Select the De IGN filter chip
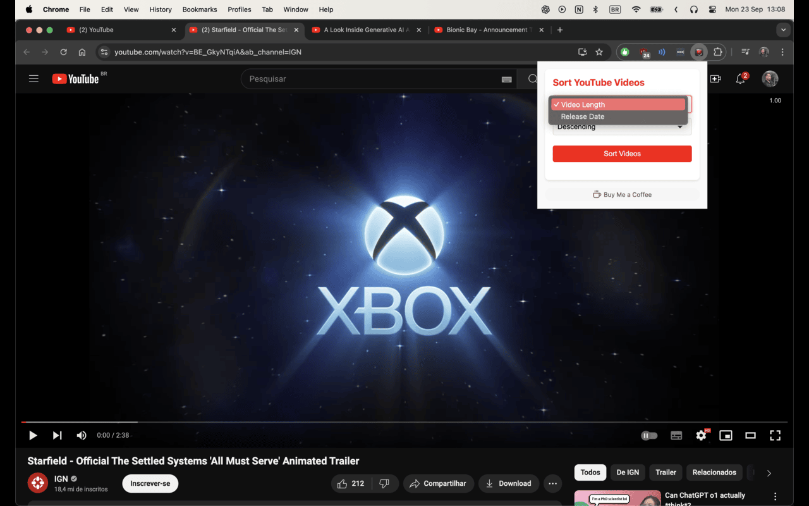 click(x=628, y=472)
